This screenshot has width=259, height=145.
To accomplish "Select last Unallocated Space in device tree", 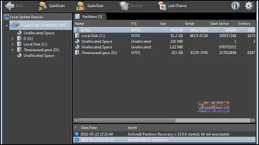I will point(39,55).
